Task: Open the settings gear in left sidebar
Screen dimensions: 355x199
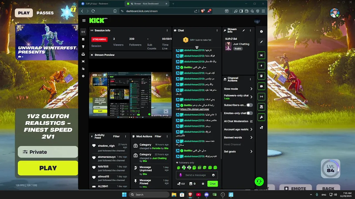Action: pos(83,76)
